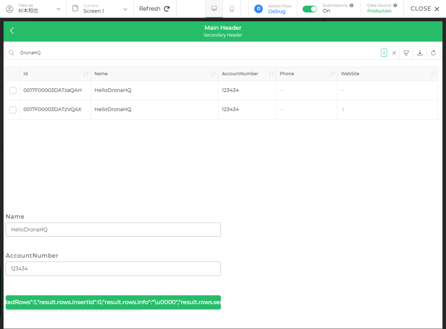Click the search magnifier icon
The image size is (446, 329).
point(12,53)
